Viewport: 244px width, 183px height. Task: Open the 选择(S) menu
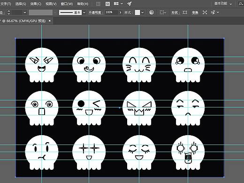tap(21, 4)
